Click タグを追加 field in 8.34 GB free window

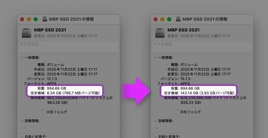(x=69, y=47)
